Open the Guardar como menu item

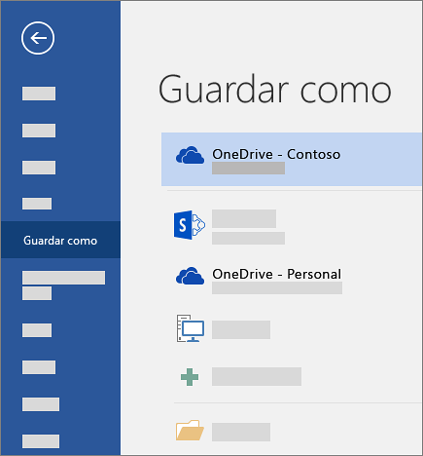tap(60, 240)
